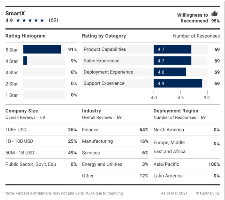
Task: Click the Rating by Category heading
Action: [x=104, y=36]
